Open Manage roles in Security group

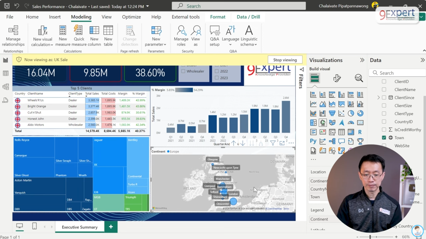pos(181,36)
